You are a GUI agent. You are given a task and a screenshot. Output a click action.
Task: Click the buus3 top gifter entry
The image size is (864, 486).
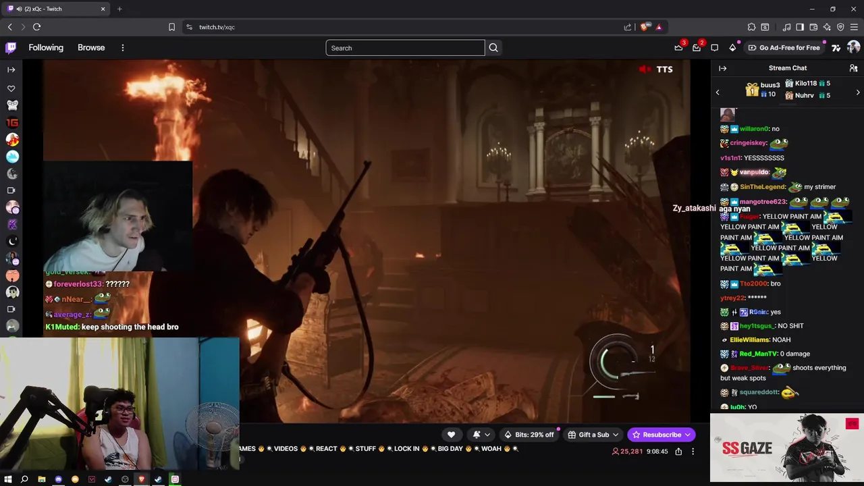[763, 89]
